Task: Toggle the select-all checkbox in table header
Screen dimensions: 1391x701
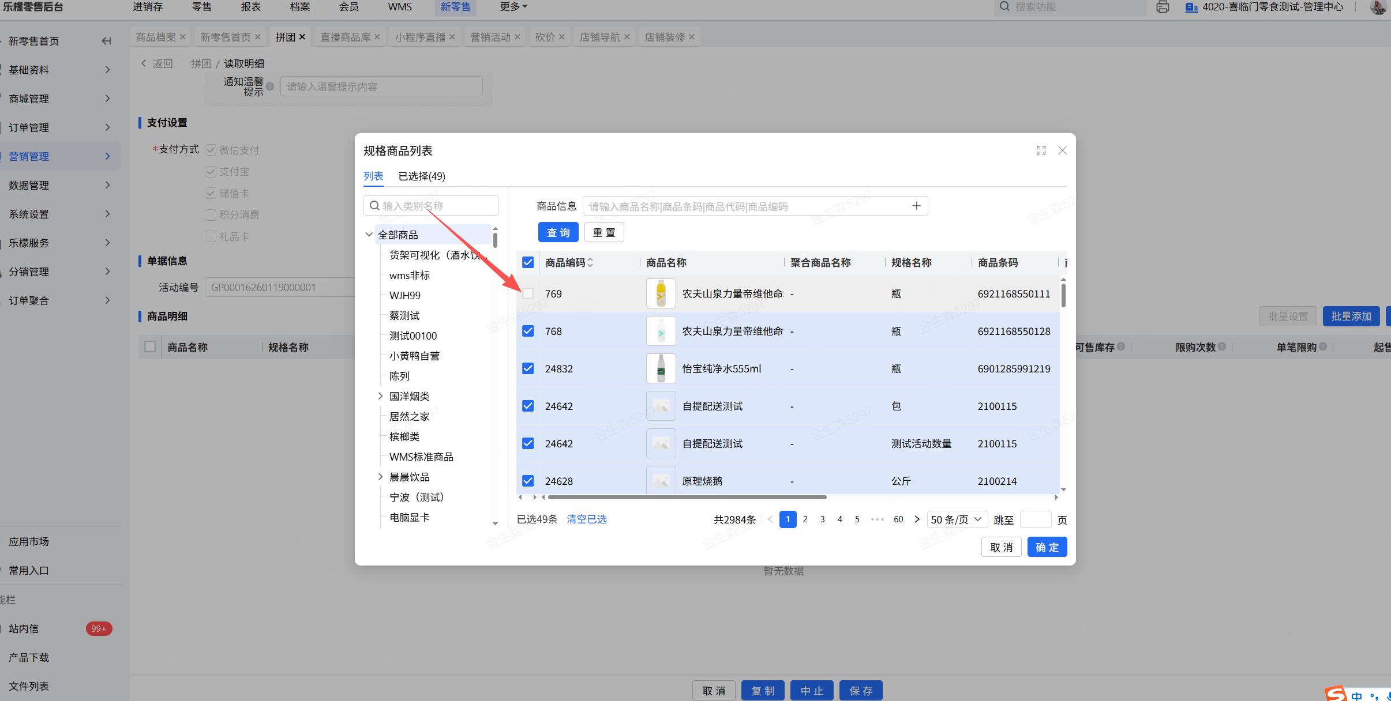Action: tap(527, 262)
